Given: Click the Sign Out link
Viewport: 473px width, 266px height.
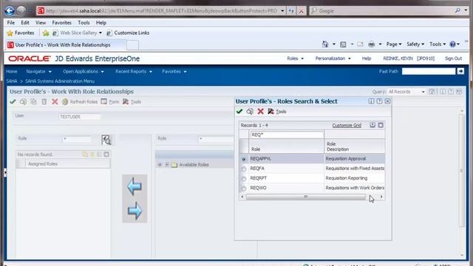Looking at the screenshot, I should (x=453, y=58).
